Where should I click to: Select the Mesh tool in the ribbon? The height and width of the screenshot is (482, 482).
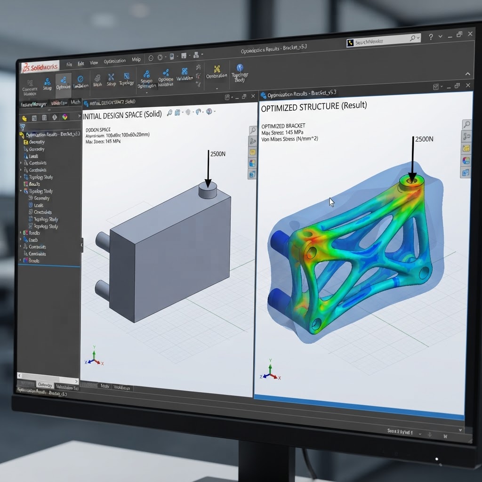[97, 80]
